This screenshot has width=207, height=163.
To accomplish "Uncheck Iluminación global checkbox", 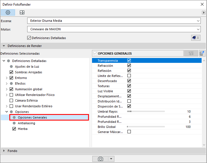I will tap(11, 89).
